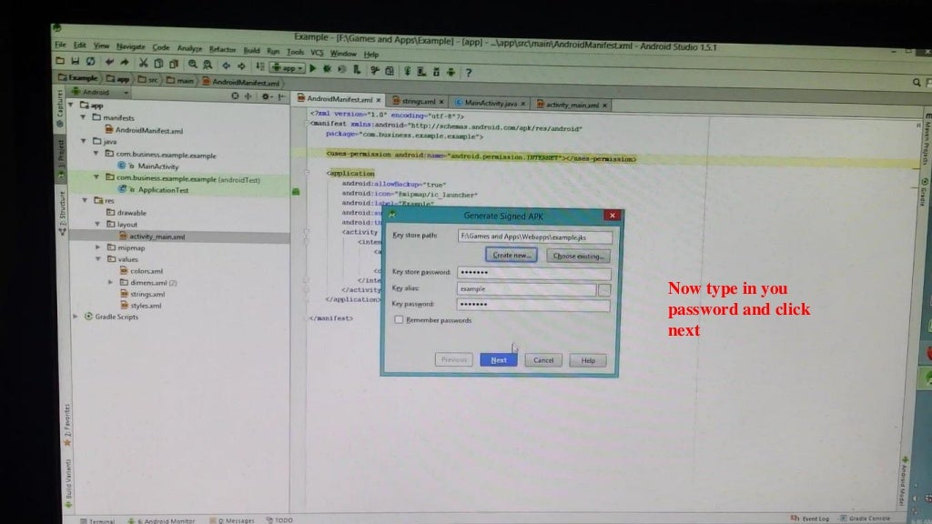Click project panel gear settings icon

(x=267, y=96)
